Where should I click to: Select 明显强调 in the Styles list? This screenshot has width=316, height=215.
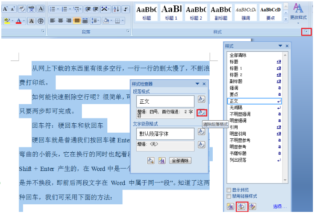[x=254, y=121]
